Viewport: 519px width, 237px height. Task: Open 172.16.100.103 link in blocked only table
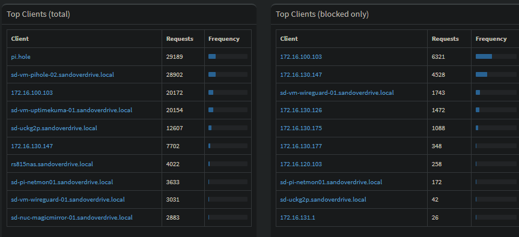tap(301, 57)
